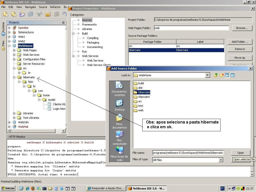Select Libraries category in Project Properties

pos(87,29)
